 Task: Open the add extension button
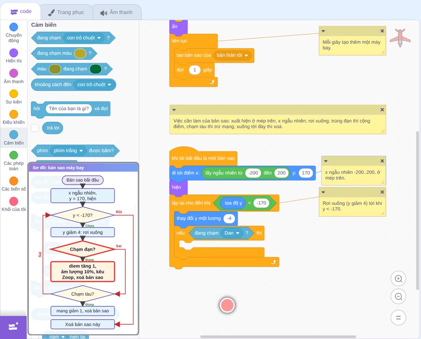[x=13, y=327]
